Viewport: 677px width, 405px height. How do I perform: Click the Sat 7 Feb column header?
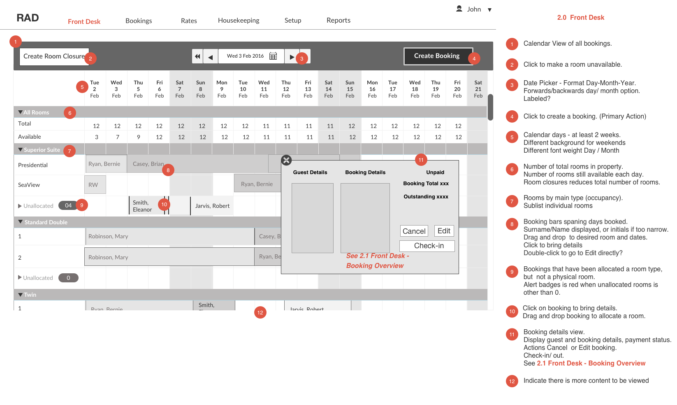point(180,89)
